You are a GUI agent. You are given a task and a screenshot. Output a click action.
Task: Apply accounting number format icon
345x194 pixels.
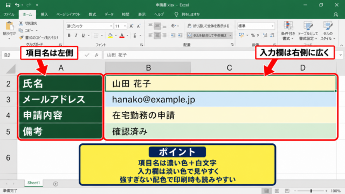[241, 36]
